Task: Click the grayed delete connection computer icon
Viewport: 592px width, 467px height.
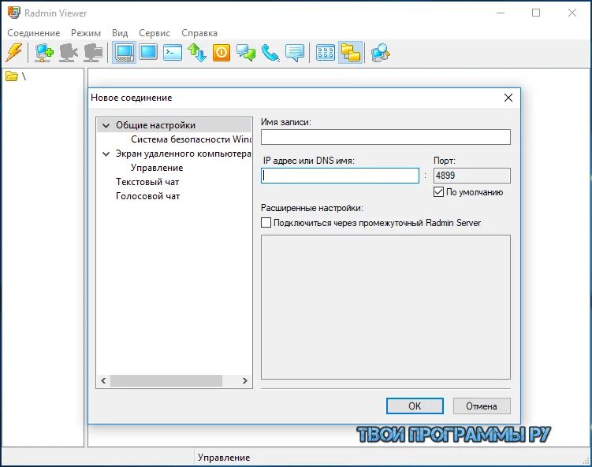Action: pos(69,53)
